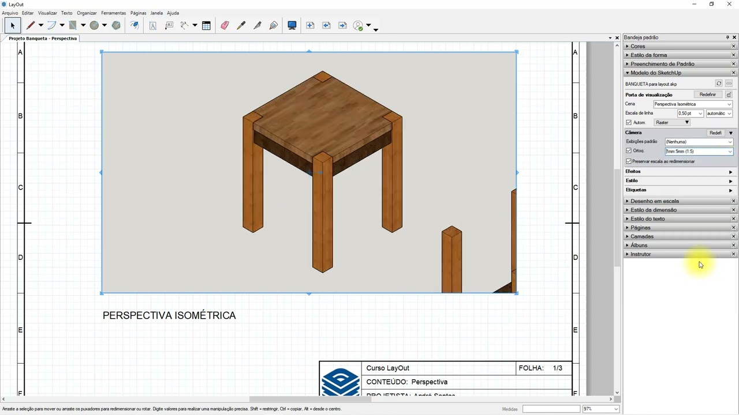The width and height of the screenshot is (739, 415).
Task: Choose the Linear Dimension tool
Action: tap(185, 25)
